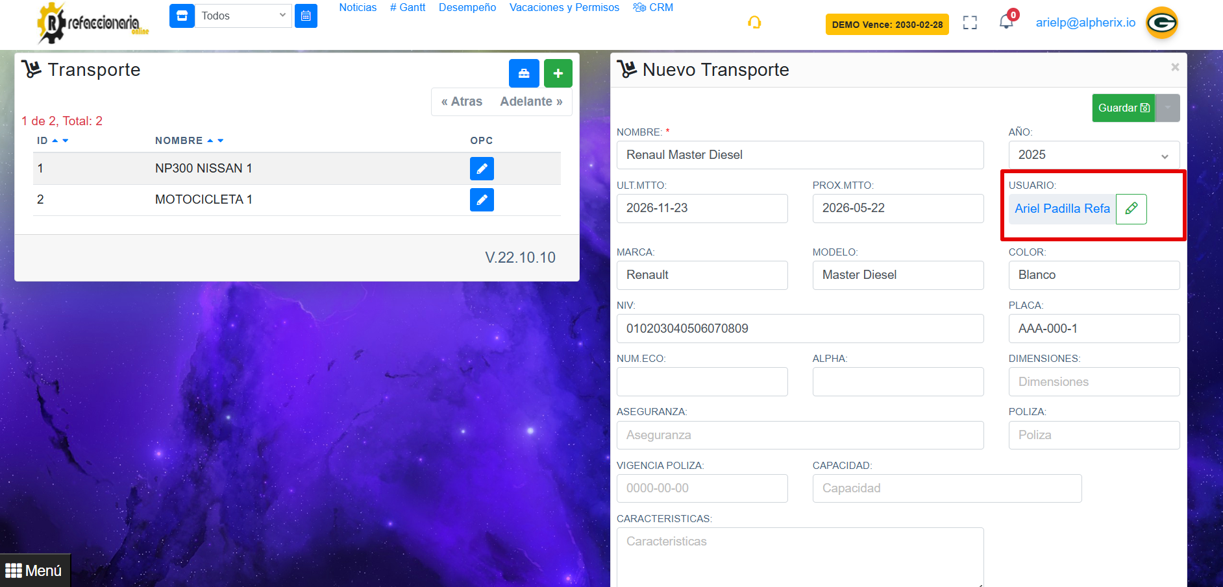
Task: Open the Menú button at bottom left
Action: click(34, 571)
